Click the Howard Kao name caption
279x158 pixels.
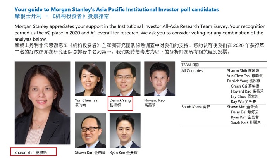coord(155,103)
